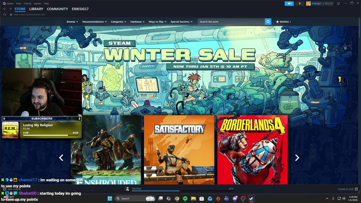The width and height of the screenshot is (361, 203).
Task: Open the Games menu
Action: click(x=38, y=3)
